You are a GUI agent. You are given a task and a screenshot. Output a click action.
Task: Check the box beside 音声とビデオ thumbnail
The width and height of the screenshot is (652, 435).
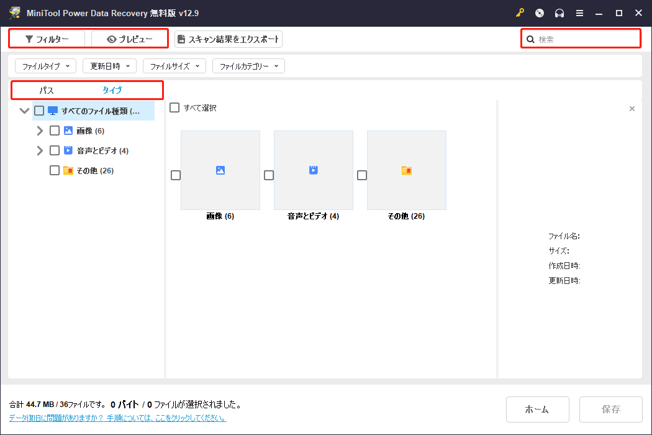point(269,175)
